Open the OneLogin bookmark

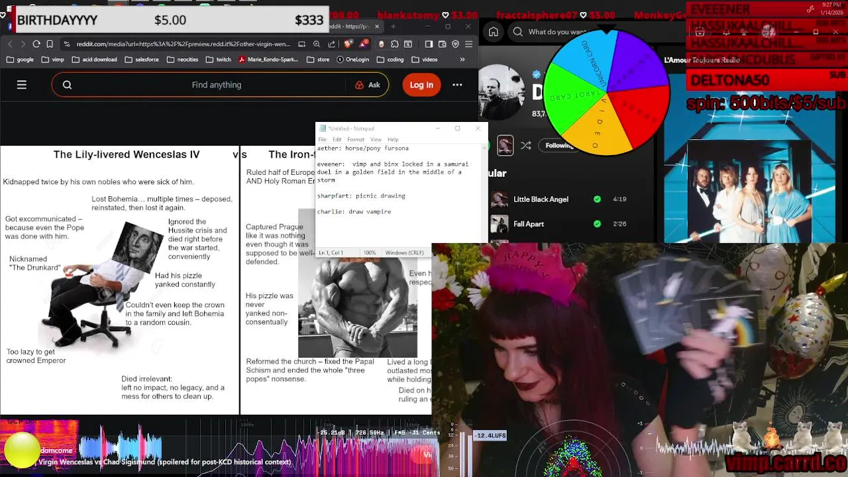(352, 60)
